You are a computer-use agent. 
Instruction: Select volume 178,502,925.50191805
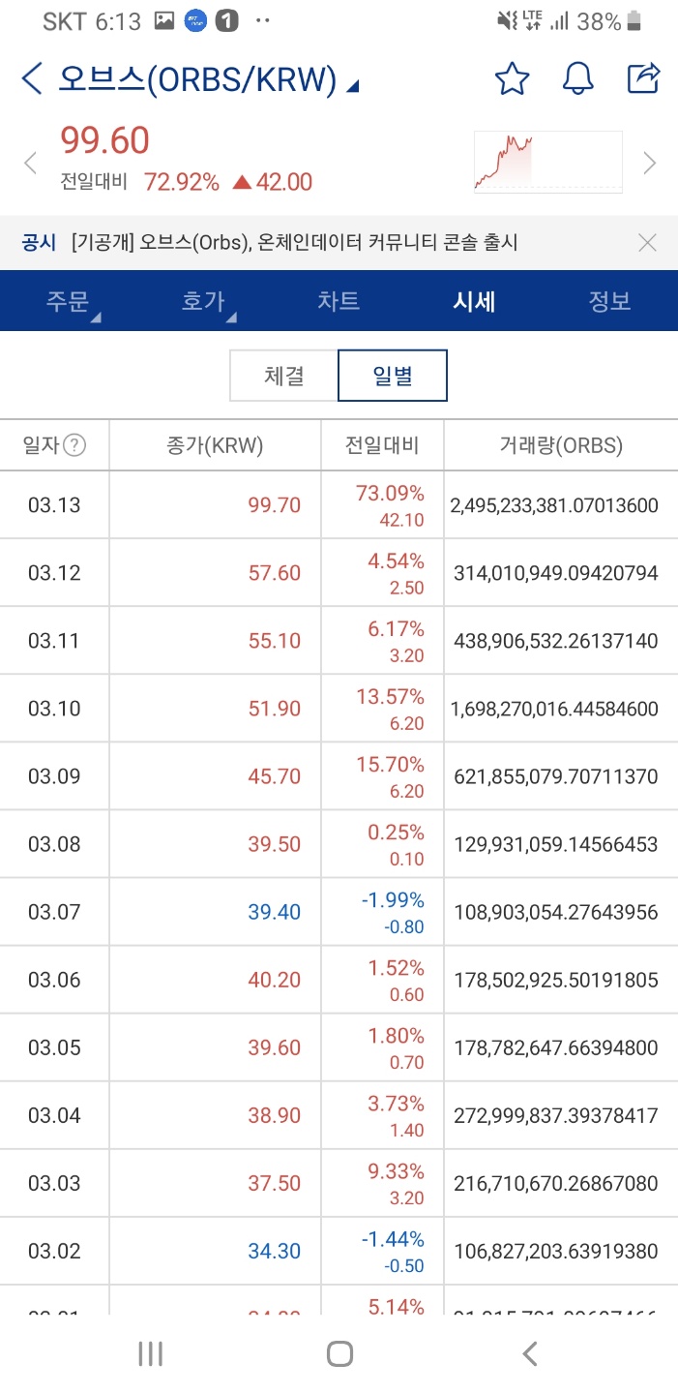(x=556, y=979)
